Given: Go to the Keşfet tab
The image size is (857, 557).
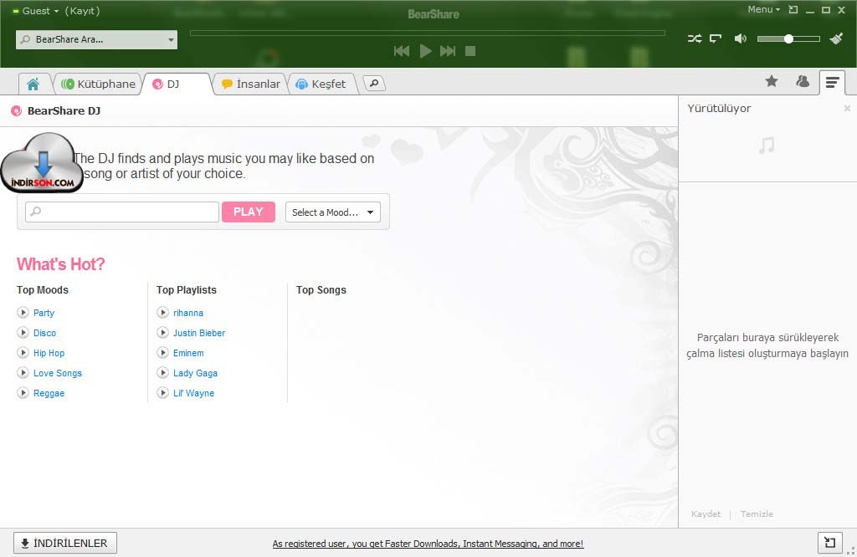Looking at the screenshot, I should pyautogui.click(x=321, y=84).
